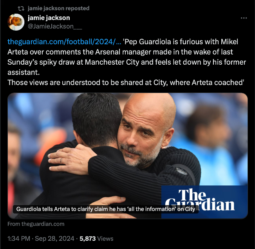Screen dimensions: 255x249
Task: Click the word "assistant." in the tweet
Action: 24,72
